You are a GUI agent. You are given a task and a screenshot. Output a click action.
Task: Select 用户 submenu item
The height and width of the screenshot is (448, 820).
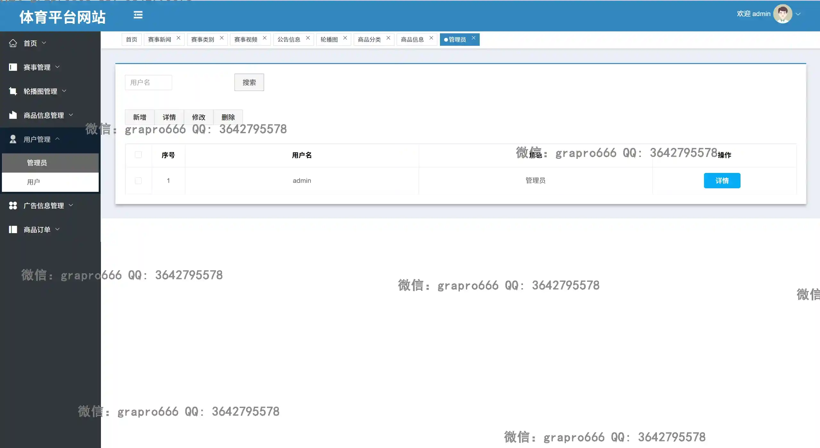pyautogui.click(x=33, y=182)
